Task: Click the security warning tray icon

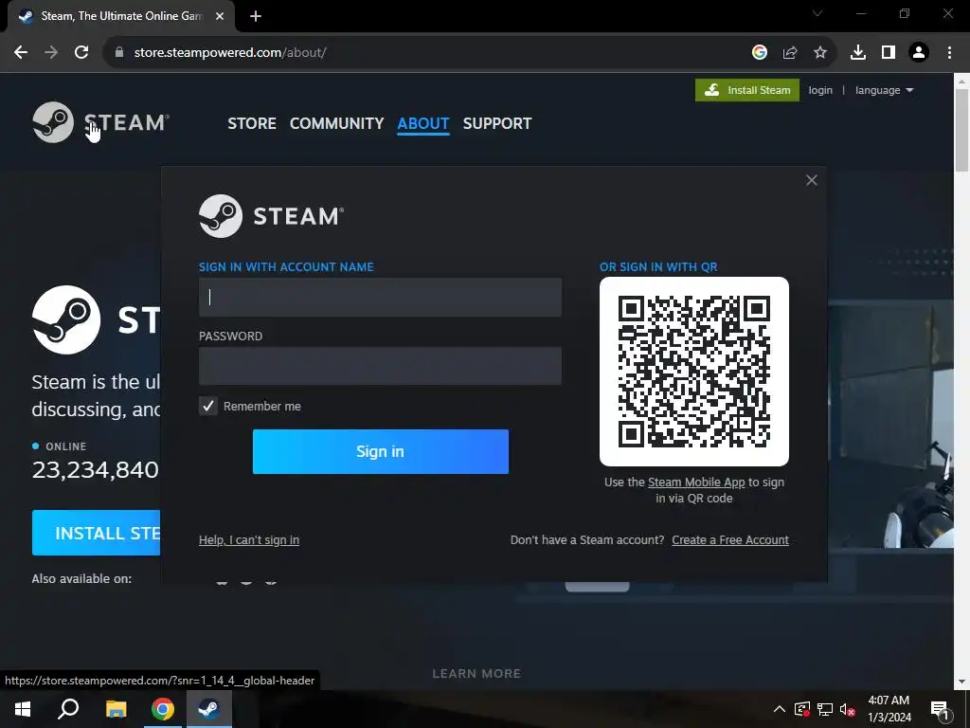Action: pos(802,709)
